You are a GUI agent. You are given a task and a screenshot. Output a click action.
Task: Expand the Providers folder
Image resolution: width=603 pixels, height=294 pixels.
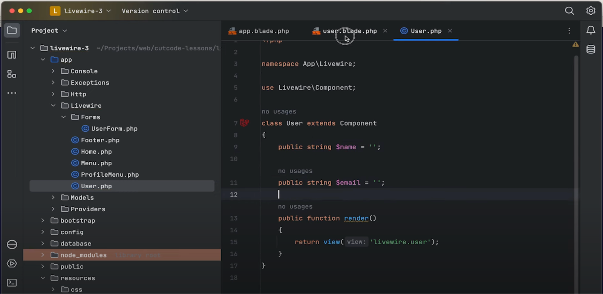pyautogui.click(x=53, y=209)
